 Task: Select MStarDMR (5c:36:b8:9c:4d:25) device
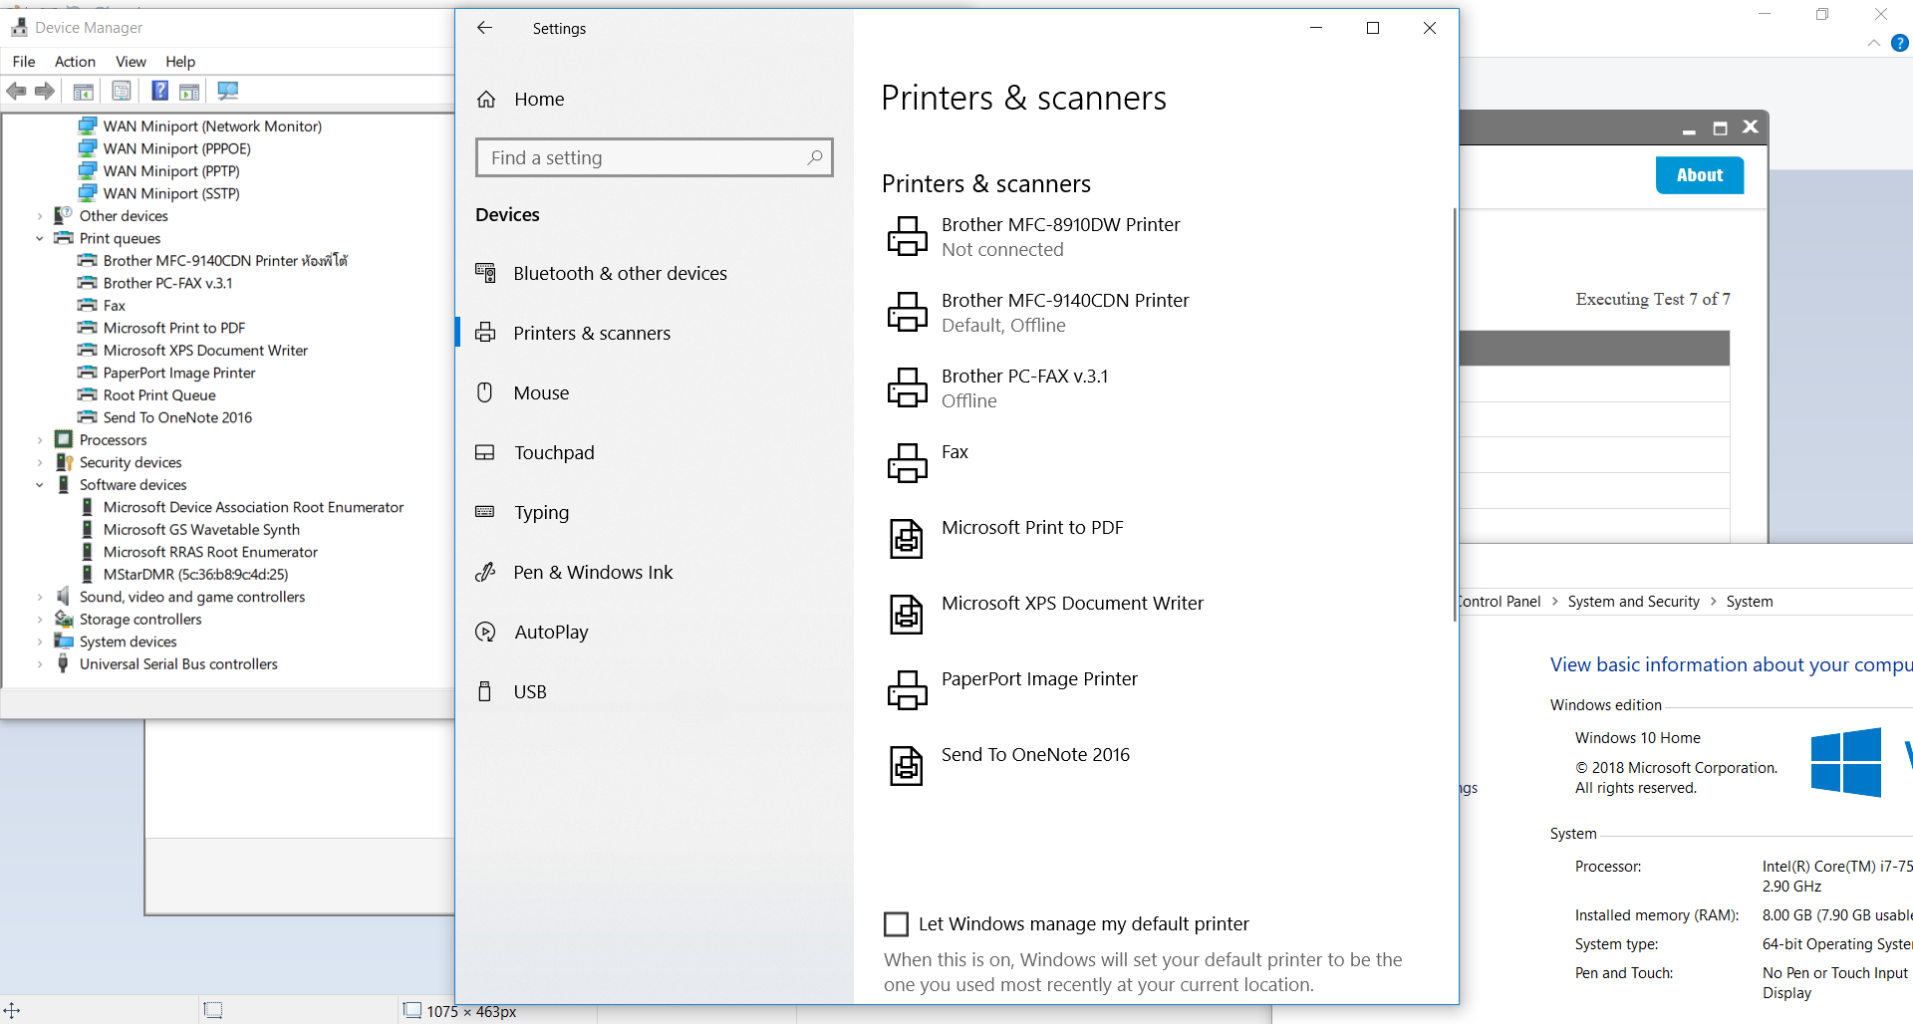[x=195, y=575]
